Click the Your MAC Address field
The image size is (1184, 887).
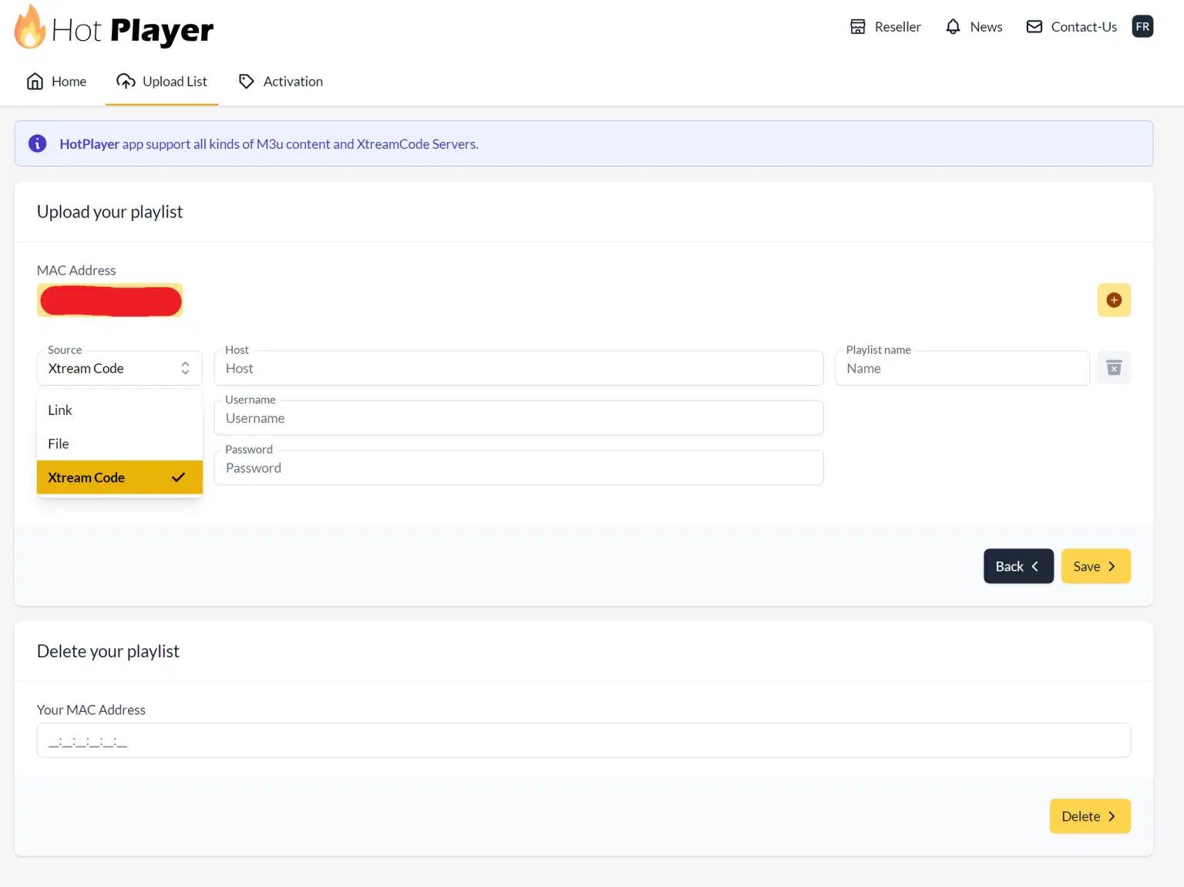point(583,740)
